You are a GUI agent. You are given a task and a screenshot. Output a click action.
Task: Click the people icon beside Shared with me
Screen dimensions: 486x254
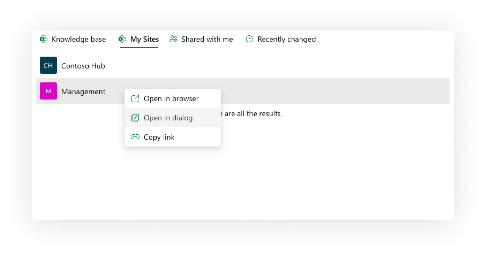coord(174,39)
